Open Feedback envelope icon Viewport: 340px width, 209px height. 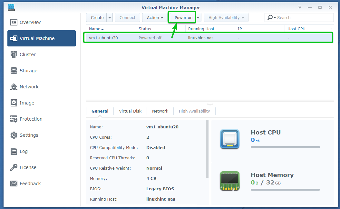tap(14, 184)
